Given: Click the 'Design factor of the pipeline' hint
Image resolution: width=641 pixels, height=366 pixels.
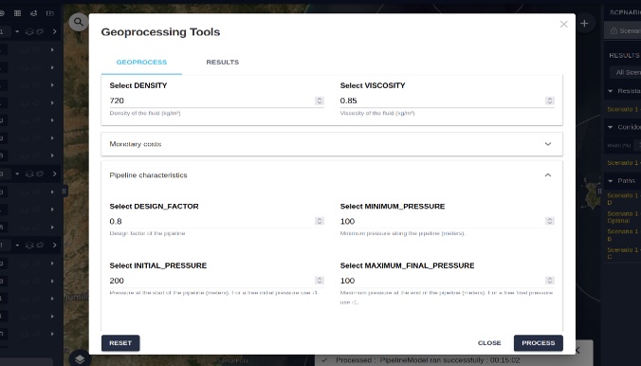Looking at the screenshot, I should (147, 233).
